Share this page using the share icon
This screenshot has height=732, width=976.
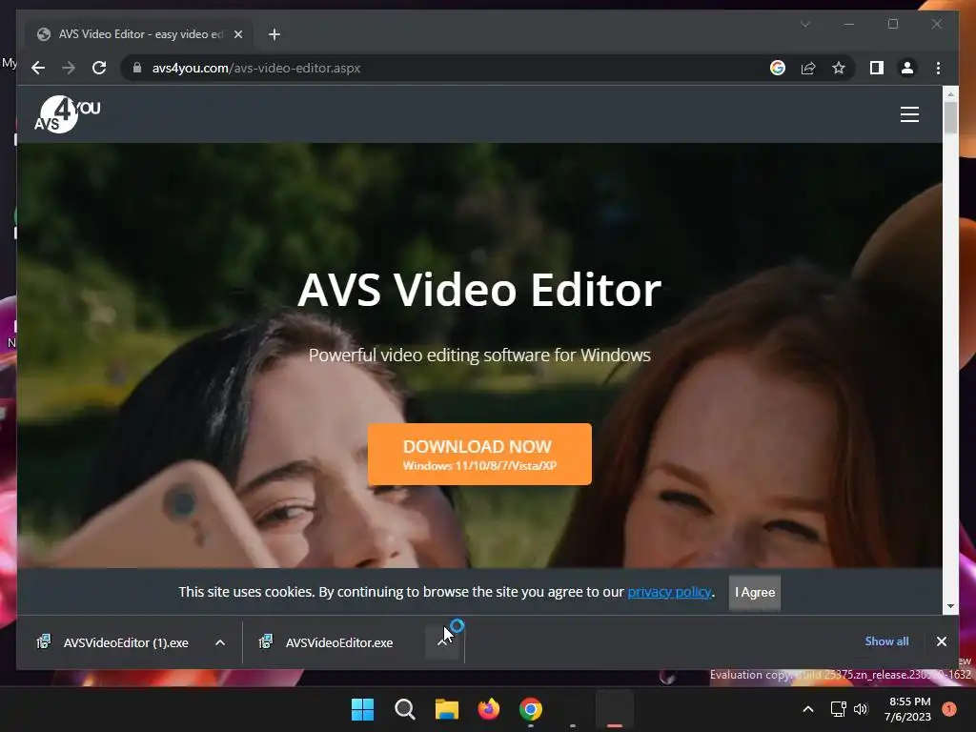tap(808, 68)
